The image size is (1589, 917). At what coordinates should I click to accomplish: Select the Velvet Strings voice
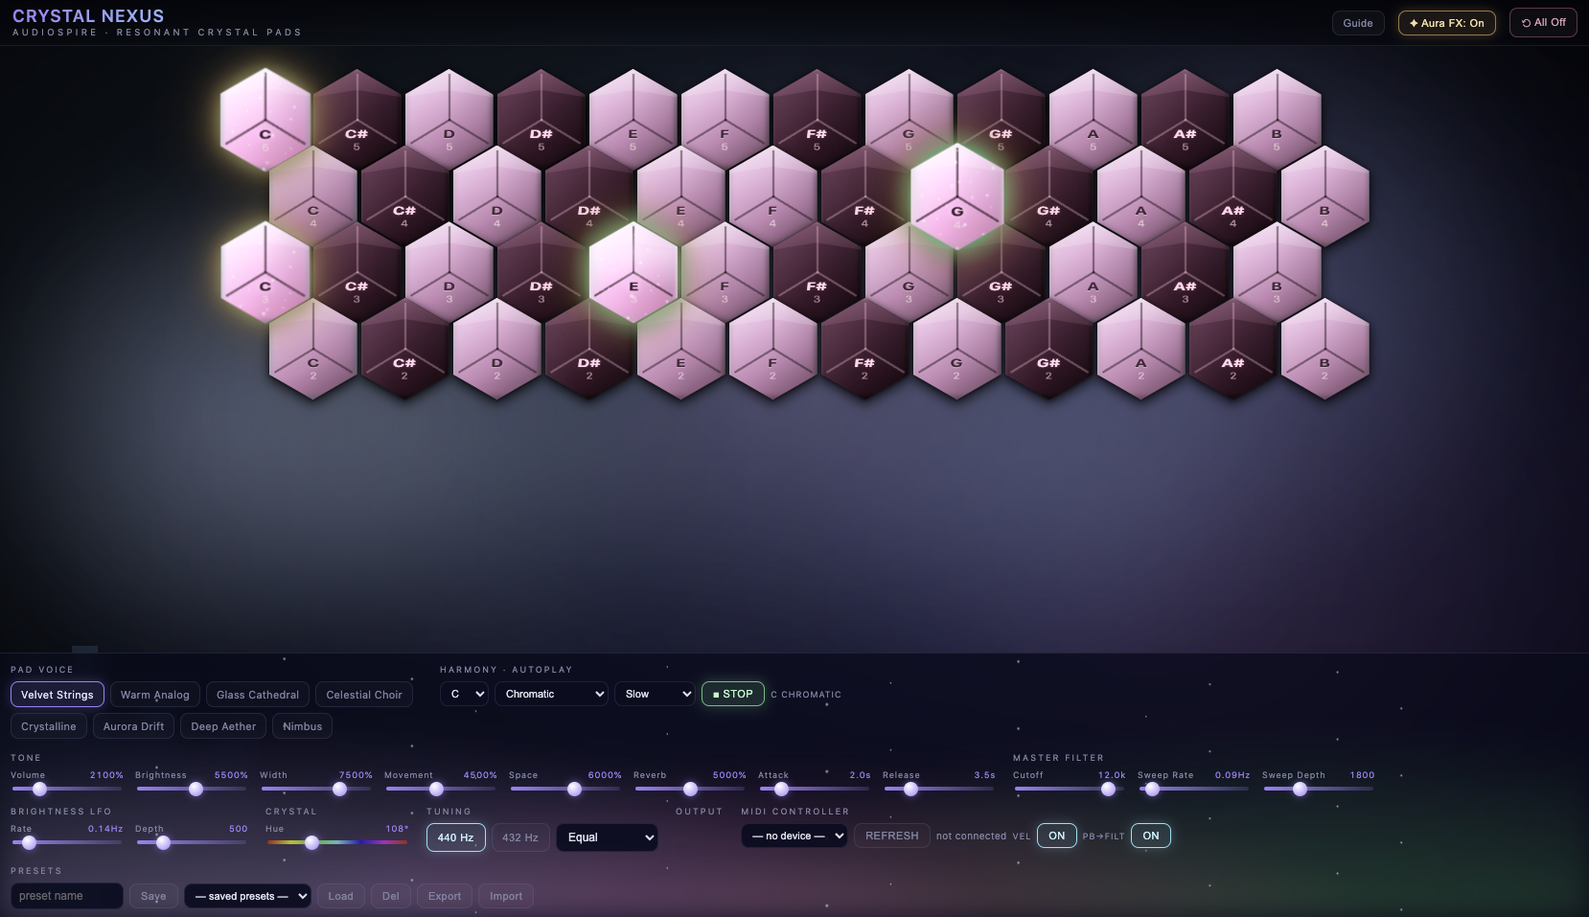point(58,695)
